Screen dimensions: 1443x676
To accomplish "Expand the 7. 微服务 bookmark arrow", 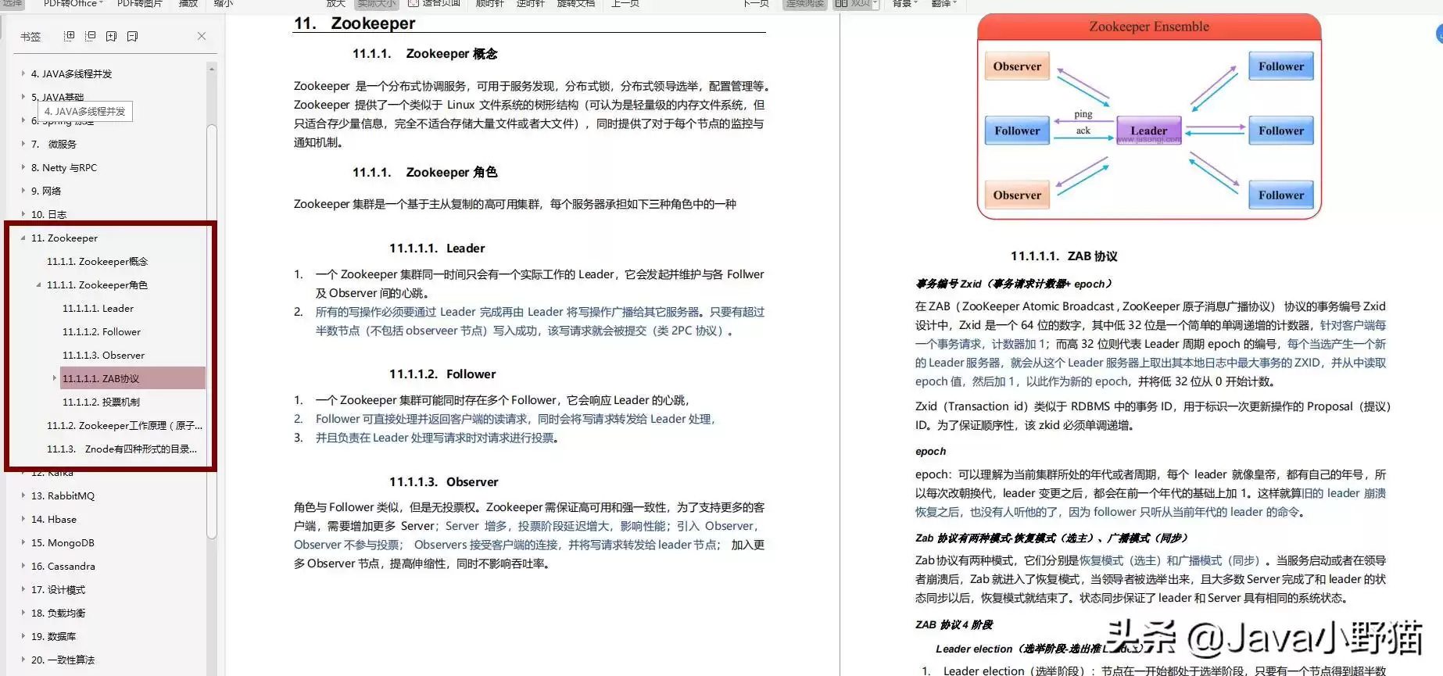I will (23, 144).
